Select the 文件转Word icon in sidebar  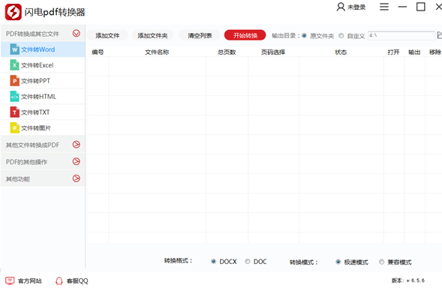point(15,49)
